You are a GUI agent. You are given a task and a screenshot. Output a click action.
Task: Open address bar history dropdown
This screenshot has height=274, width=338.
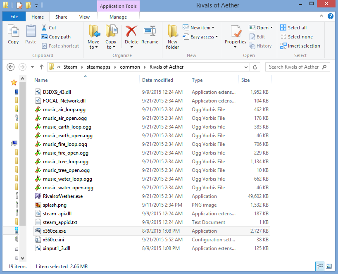point(246,67)
